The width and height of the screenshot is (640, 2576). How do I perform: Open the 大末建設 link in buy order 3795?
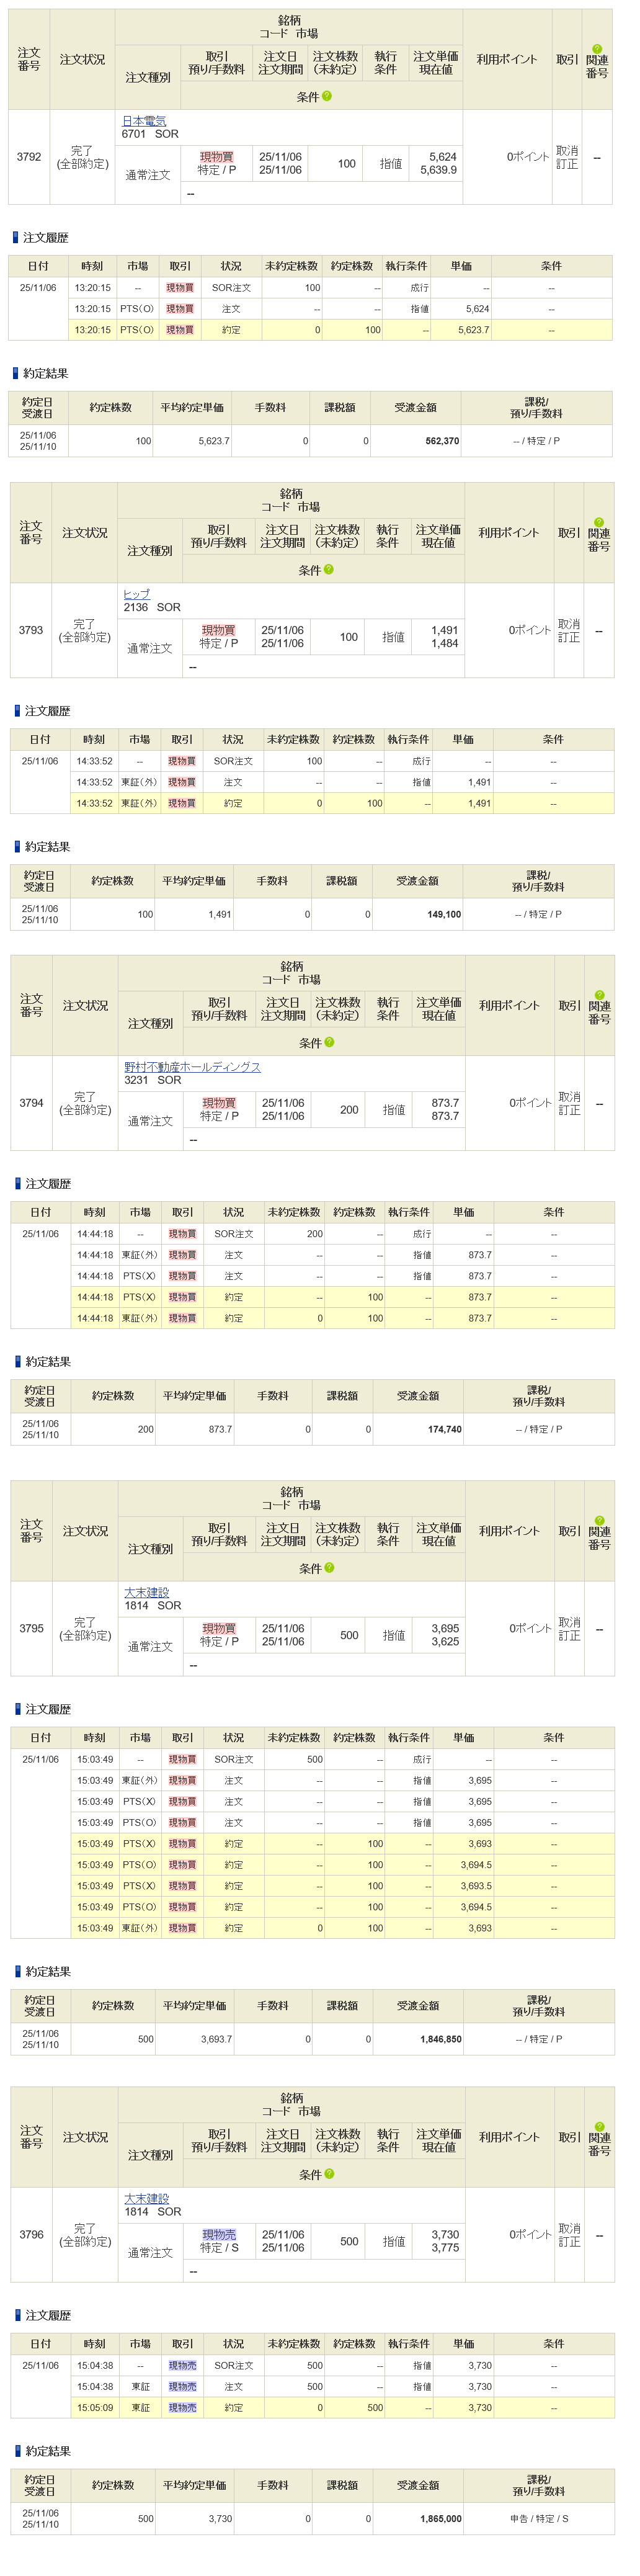(x=147, y=1592)
